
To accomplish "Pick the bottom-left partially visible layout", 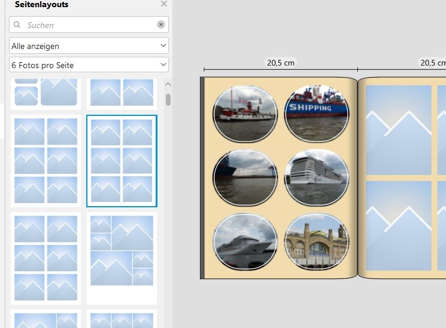I will tap(45, 319).
